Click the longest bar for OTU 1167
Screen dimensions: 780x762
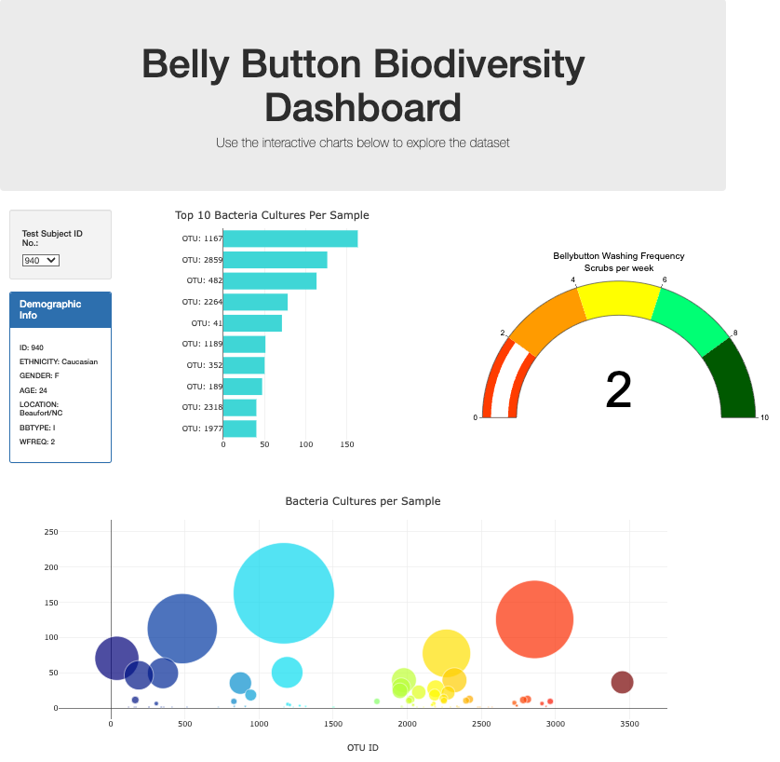pos(289,238)
